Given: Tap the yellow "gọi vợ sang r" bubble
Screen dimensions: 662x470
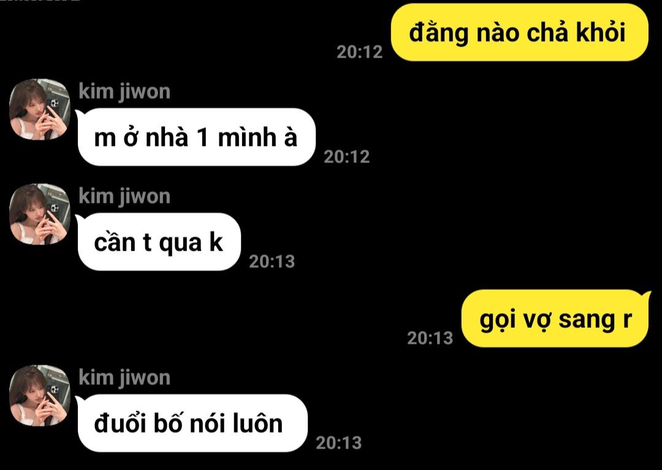Looking at the screenshot, I should point(555,319).
